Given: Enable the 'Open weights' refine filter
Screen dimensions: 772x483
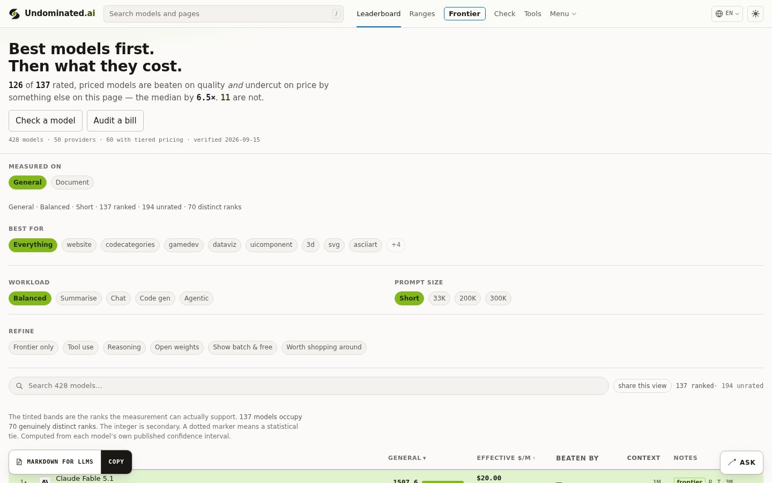Looking at the screenshot, I should tap(177, 347).
